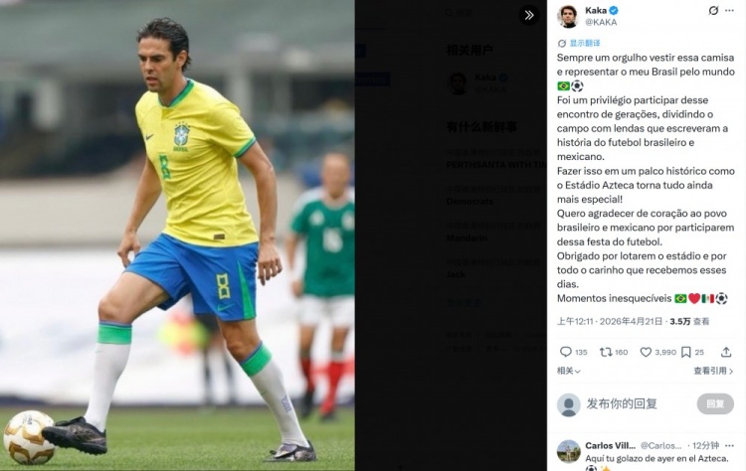The image size is (746, 471).
Task: Click the post timestamp 2026年4月21日
Action: tap(631, 322)
